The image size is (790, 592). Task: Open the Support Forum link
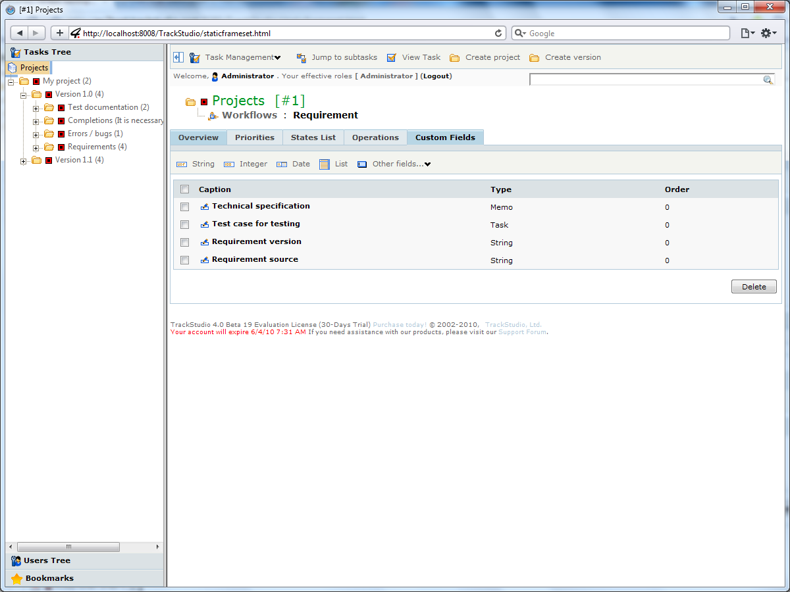pos(523,332)
